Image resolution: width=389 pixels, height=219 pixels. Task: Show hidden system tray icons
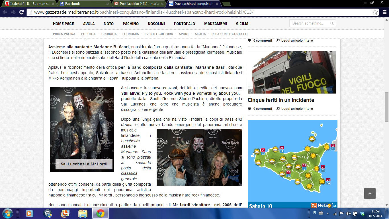click(328, 213)
